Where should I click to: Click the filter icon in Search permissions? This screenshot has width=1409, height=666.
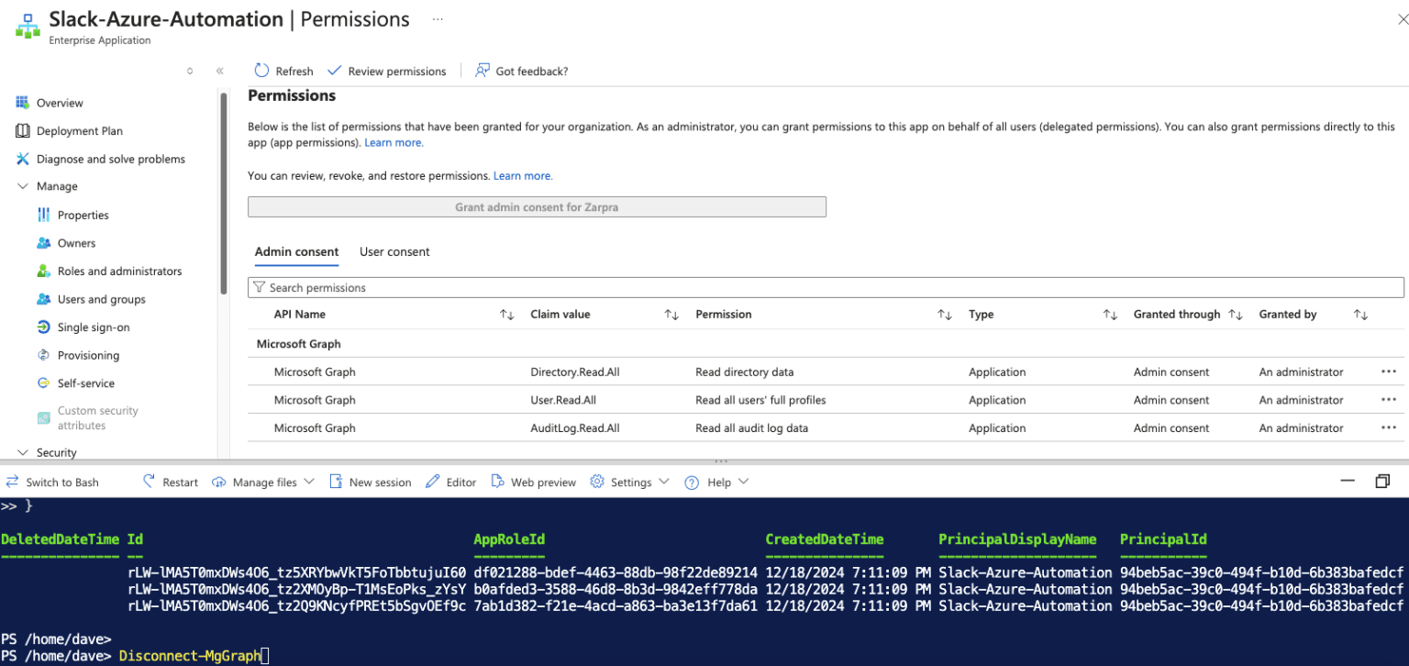click(258, 287)
